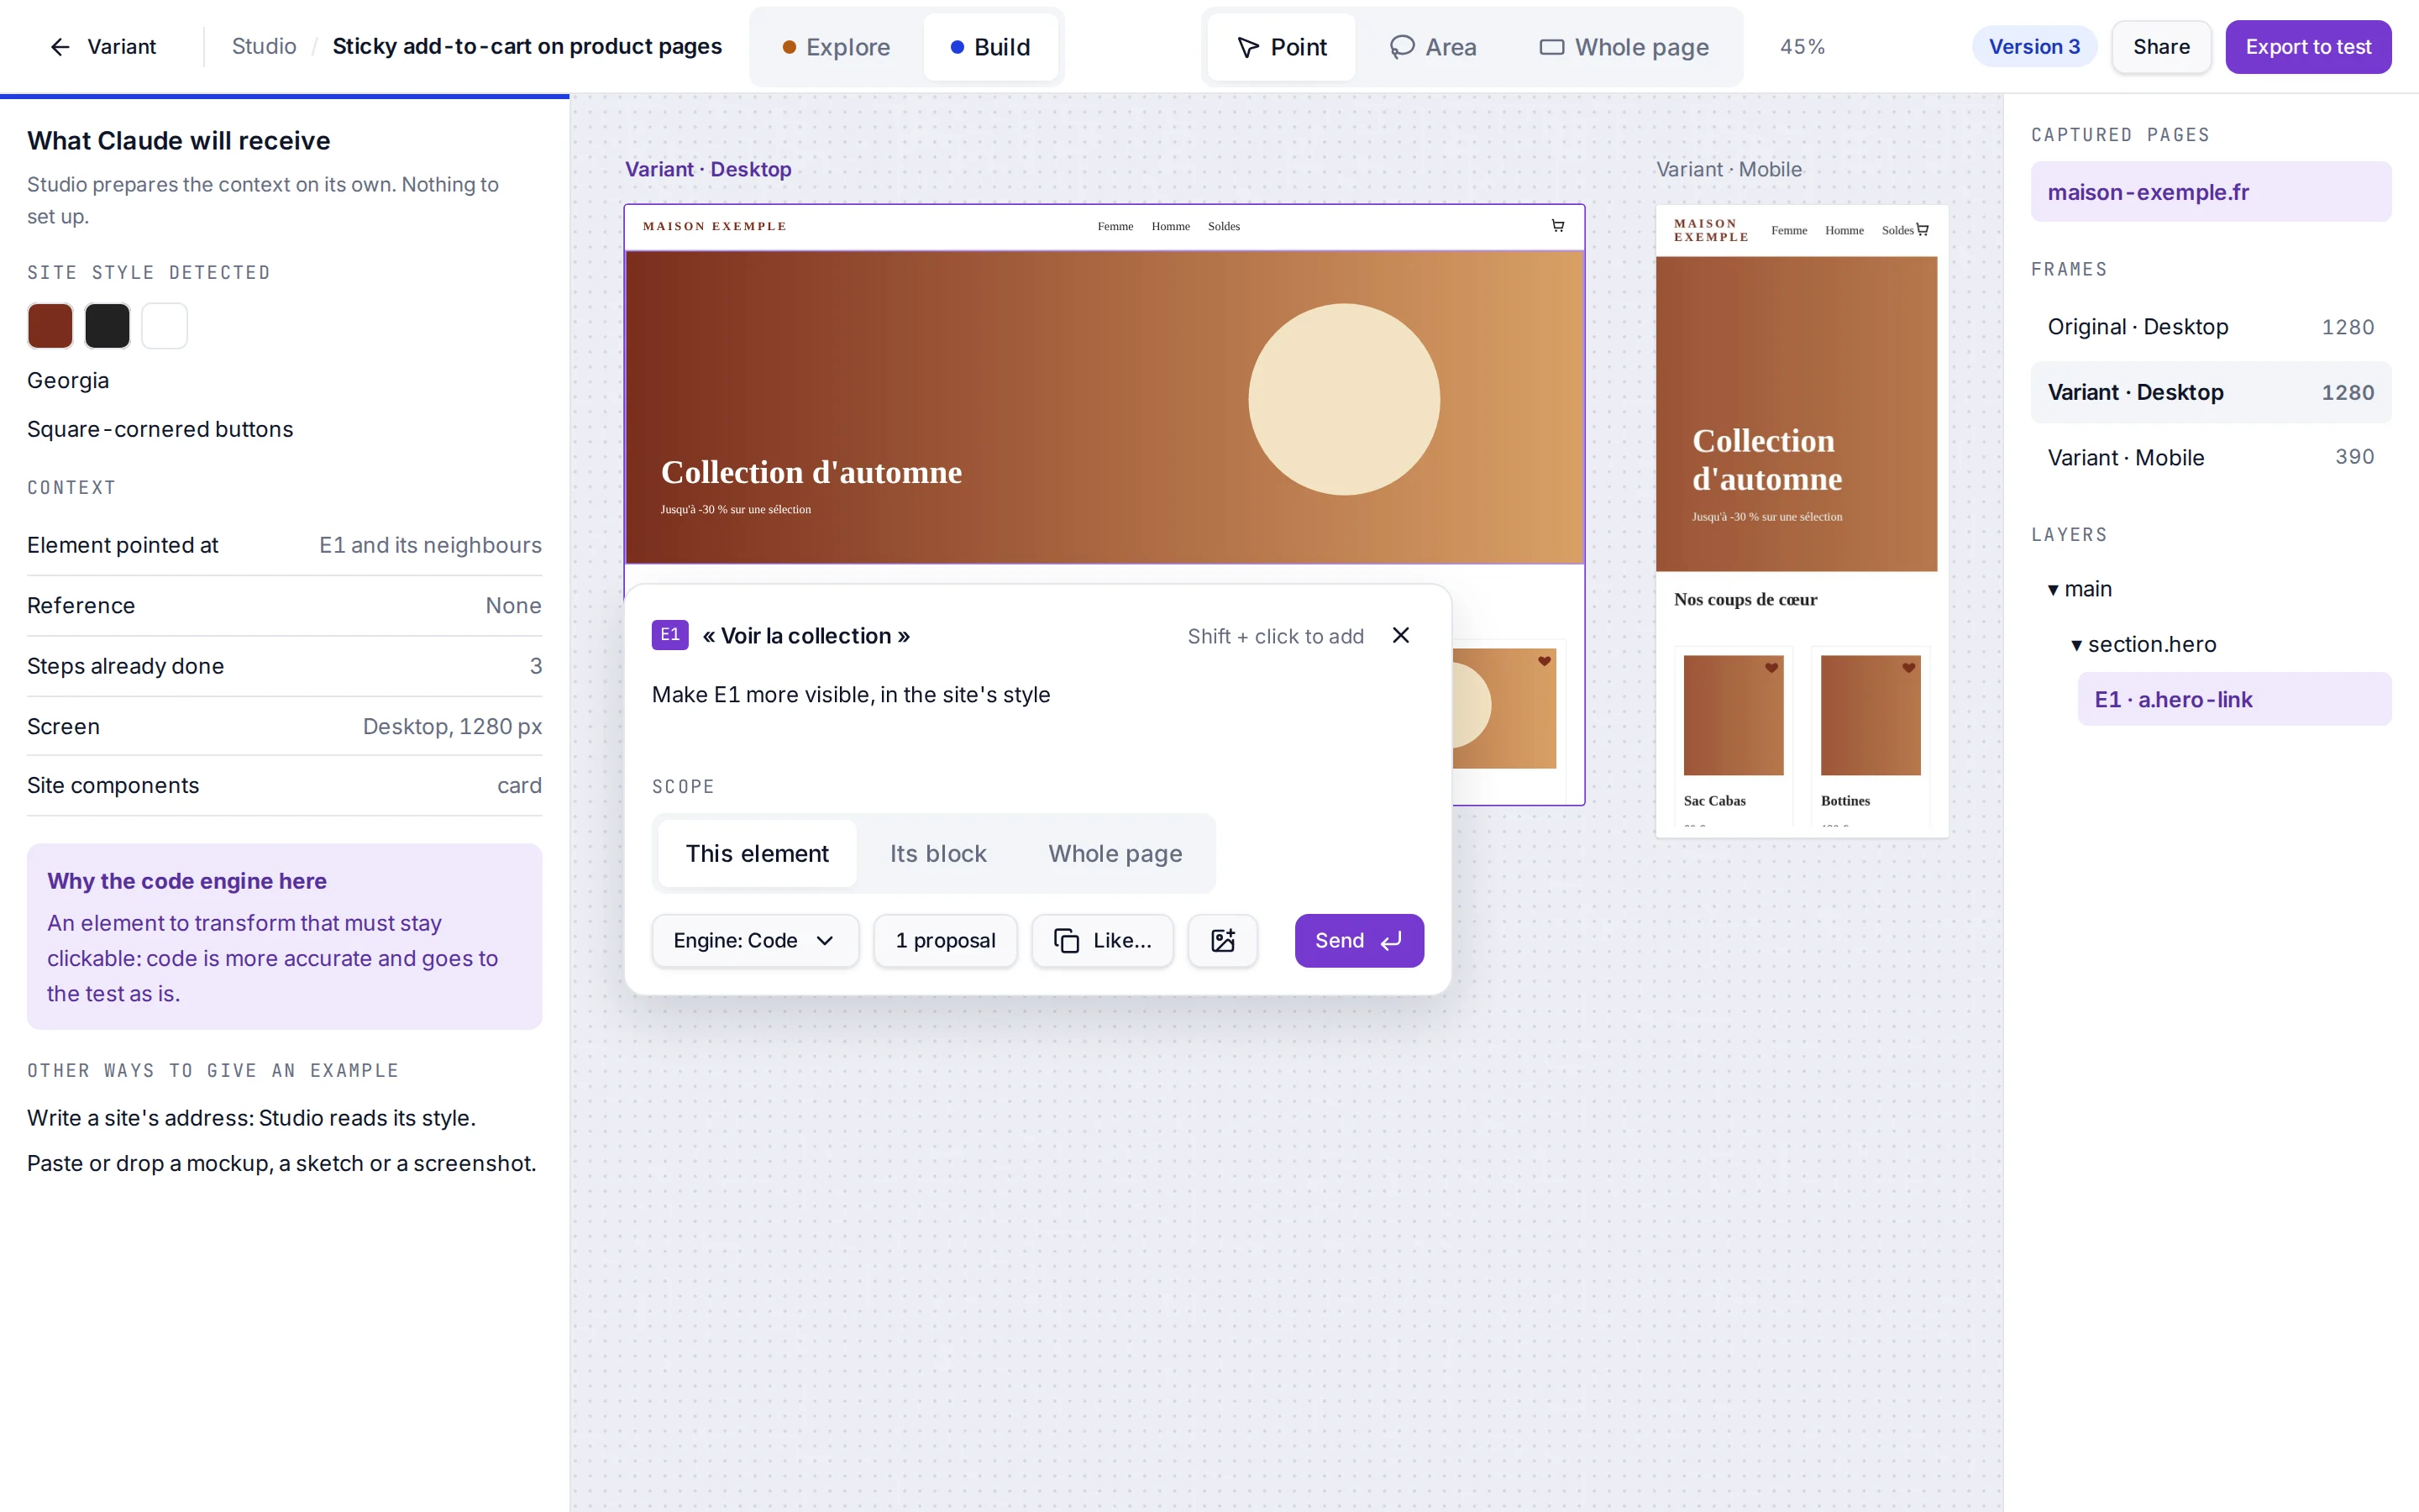Click the E1 badge in the popup
This screenshot has height=1512, width=2419.
point(669,635)
